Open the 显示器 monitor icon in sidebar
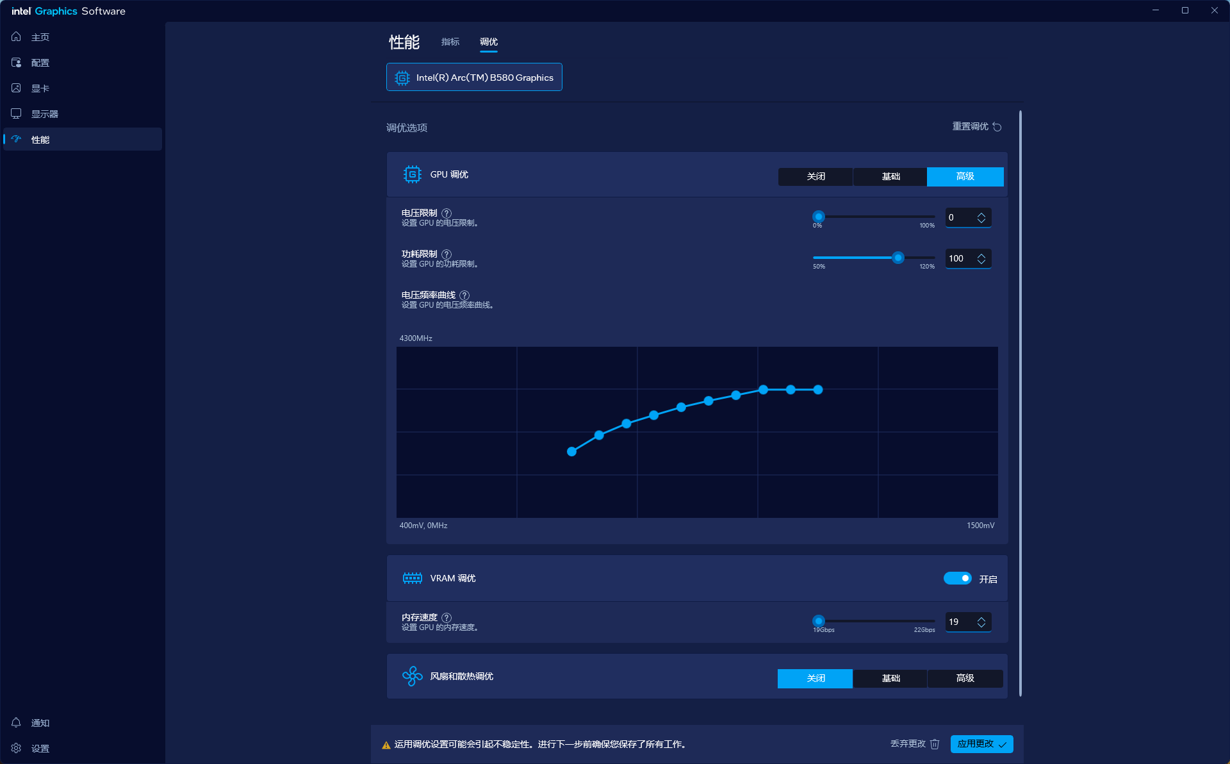The height and width of the screenshot is (764, 1230). (x=17, y=113)
